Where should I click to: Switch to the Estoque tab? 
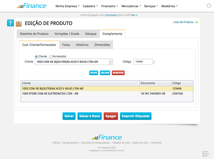coord(91,34)
